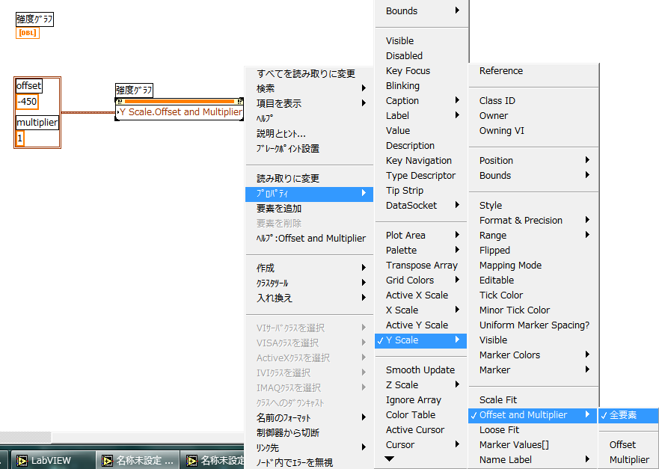Image resolution: width=659 pixels, height=469 pixels.
Task: Open the リンク先 submenu
Action: pos(310,447)
